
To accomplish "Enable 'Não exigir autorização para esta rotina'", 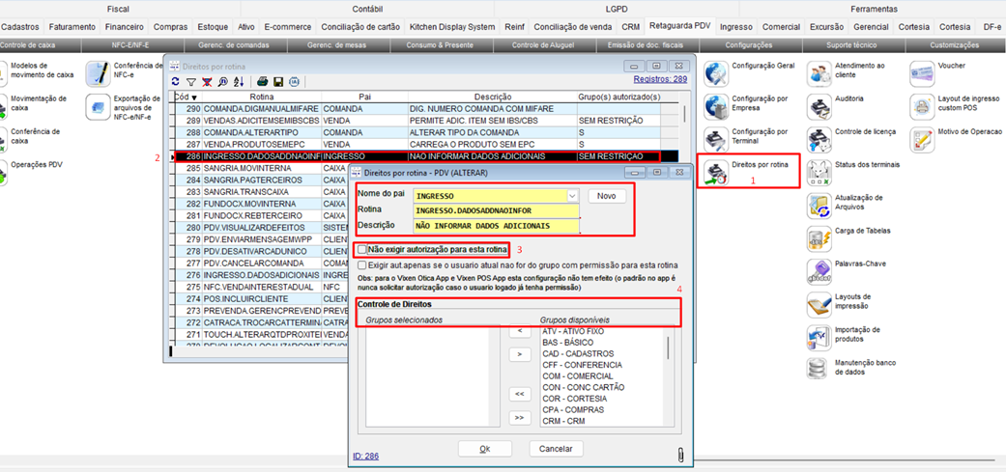I will pos(362,249).
